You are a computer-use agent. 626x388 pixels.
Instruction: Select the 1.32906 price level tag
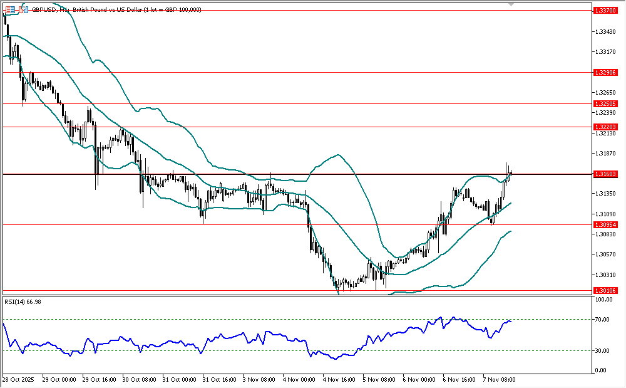point(605,73)
